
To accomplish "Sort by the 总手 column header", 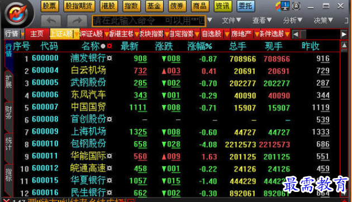I will (x=238, y=46).
